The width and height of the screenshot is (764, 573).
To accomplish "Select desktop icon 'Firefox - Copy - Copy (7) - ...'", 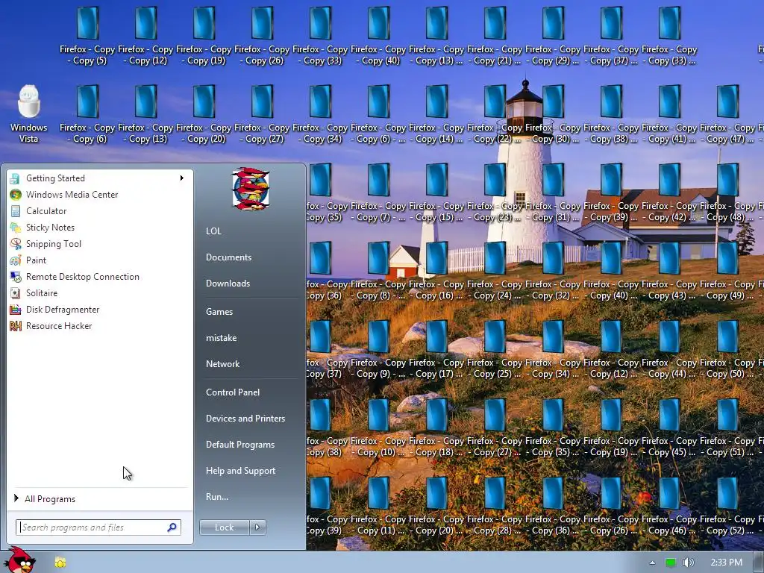I will pos(378,193).
